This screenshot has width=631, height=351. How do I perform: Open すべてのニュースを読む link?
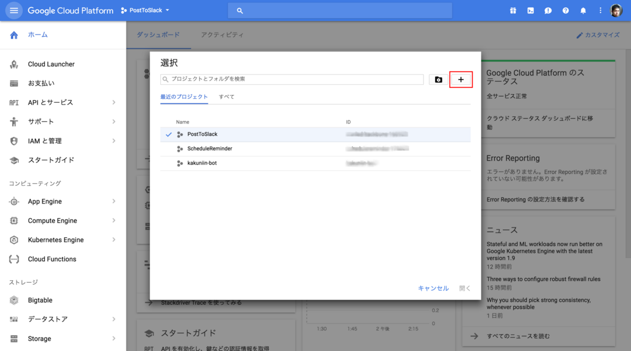pos(518,336)
